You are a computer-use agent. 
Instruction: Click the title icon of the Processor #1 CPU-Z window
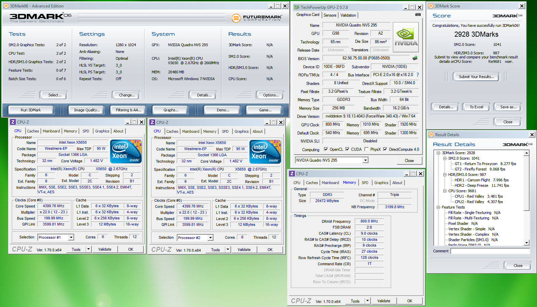click(13, 122)
